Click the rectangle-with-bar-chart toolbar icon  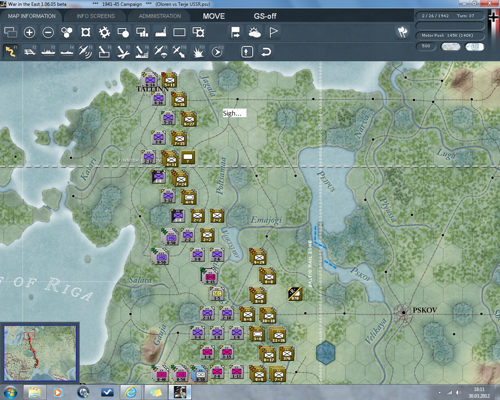click(x=142, y=32)
